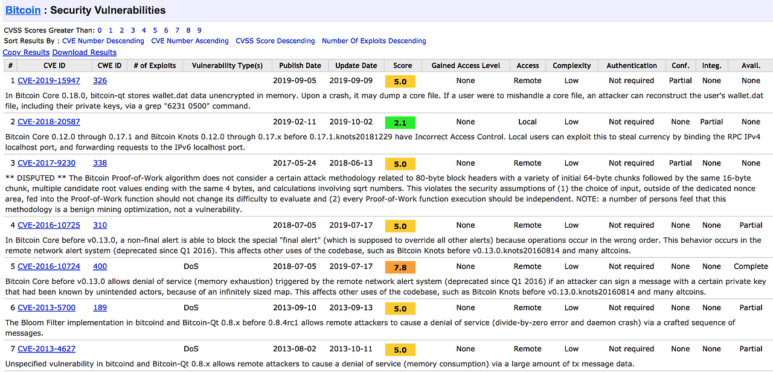
Task: Filter CVSS scores greater than 3
Action: click(133, 30)
